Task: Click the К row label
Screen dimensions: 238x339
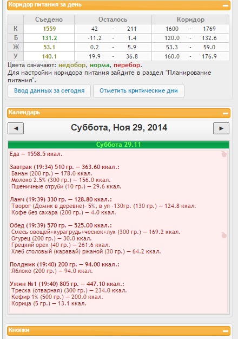Action: (16, 29)
